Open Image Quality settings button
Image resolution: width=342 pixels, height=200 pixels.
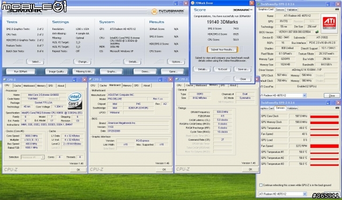[x=57, y=72]
